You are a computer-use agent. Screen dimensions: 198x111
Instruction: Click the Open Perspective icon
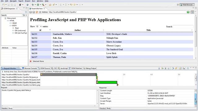coord(178,5)
